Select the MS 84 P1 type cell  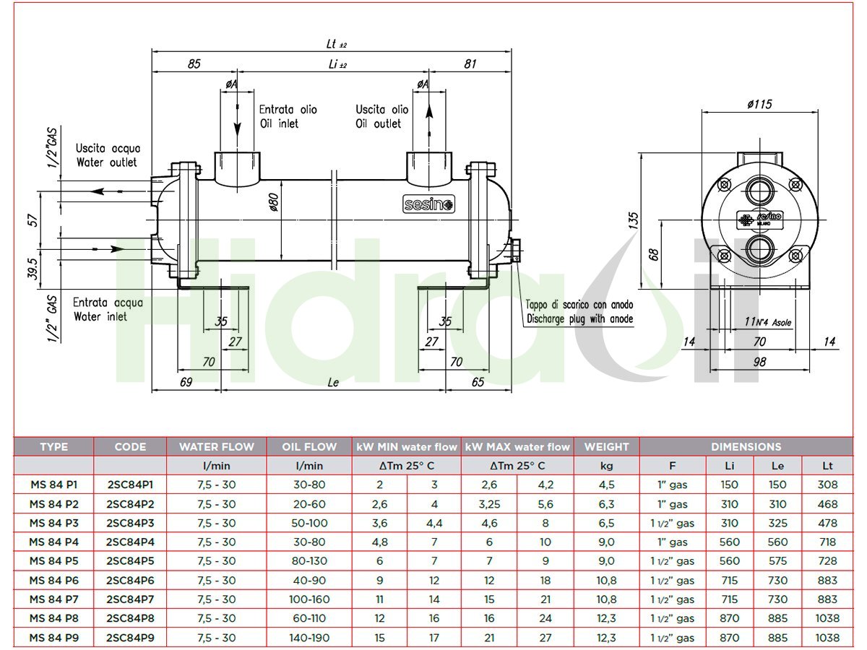(x=53, y=485)
